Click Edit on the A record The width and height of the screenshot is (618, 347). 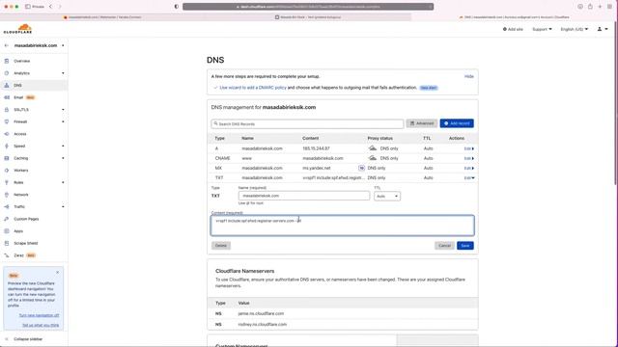(x=468, y=148)
